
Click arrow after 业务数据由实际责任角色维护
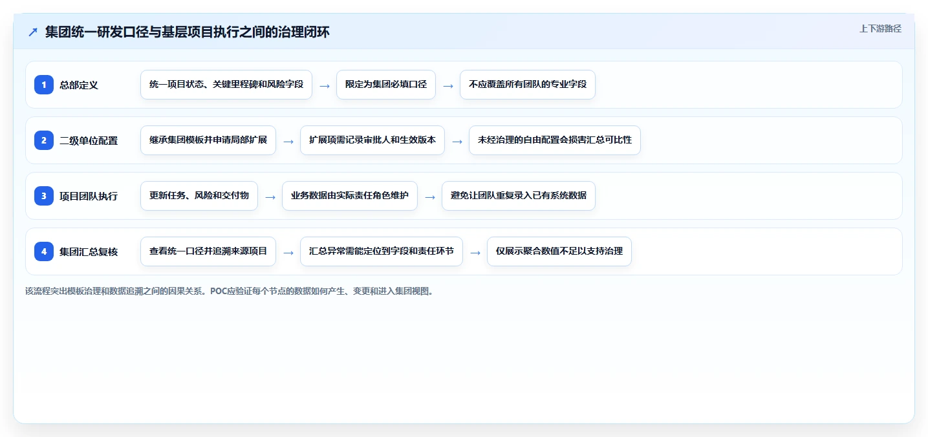(430, 197)
